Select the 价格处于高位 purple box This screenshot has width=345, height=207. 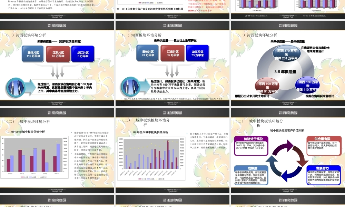251,146
